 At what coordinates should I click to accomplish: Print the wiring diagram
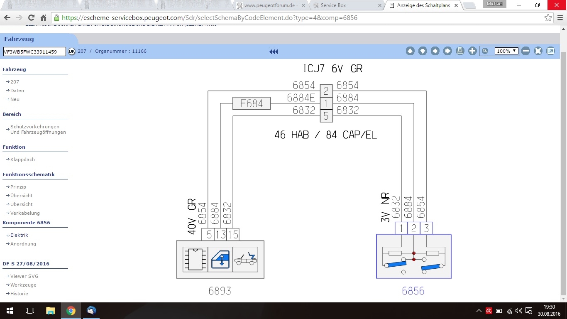[460, 51]
